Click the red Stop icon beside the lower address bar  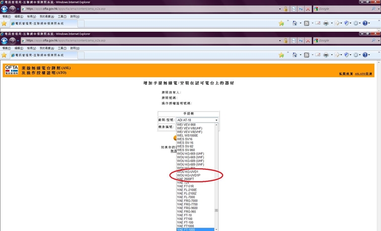(x=308, y=40)
